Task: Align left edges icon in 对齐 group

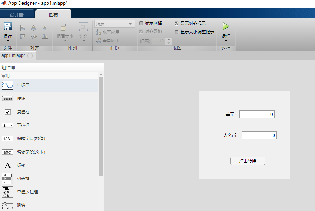Action: [x=22, y=28]
